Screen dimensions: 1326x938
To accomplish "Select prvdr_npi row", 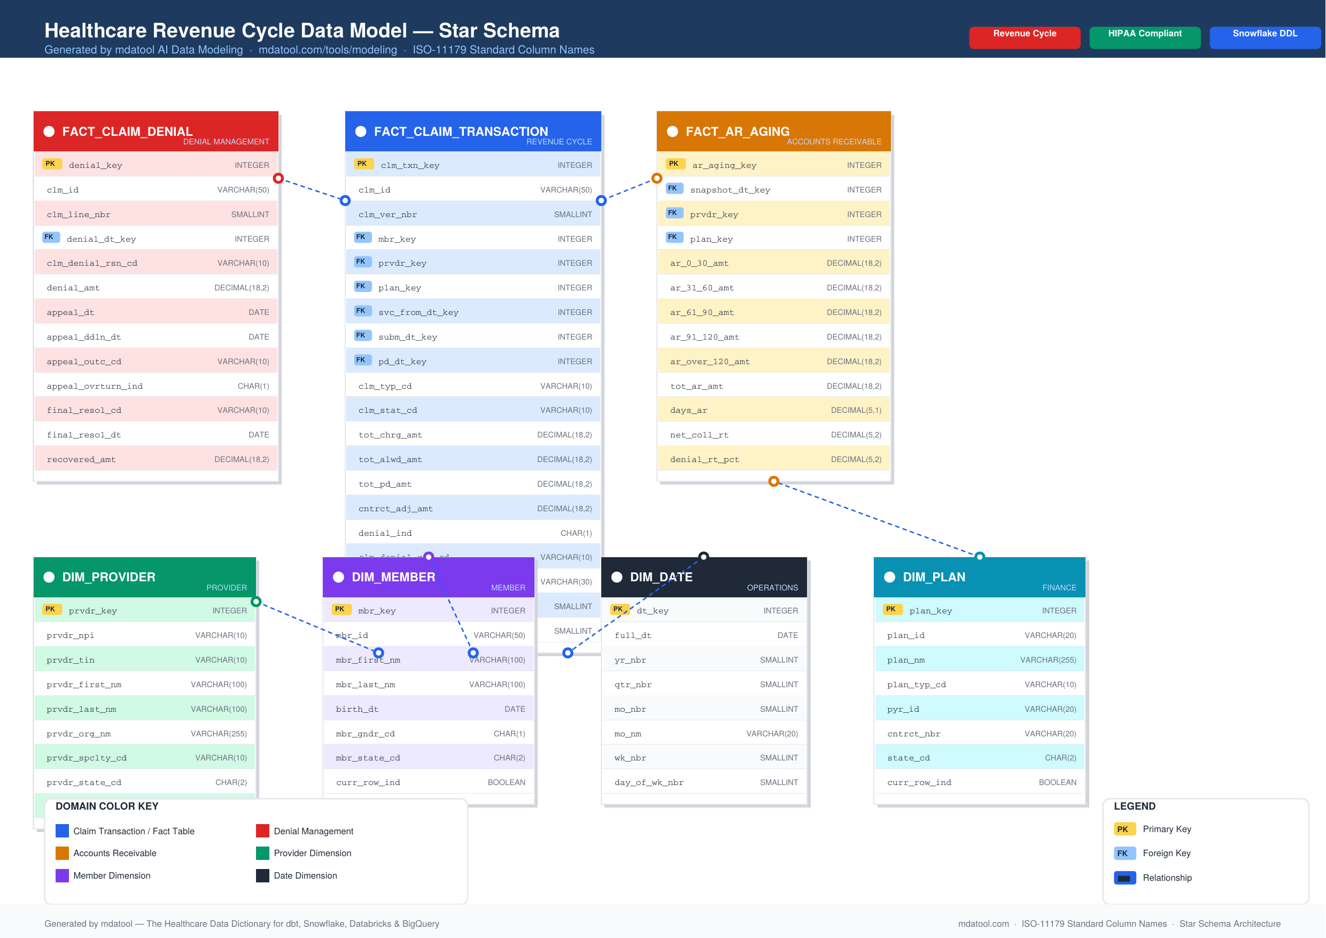I will click(x=144, y=635).
